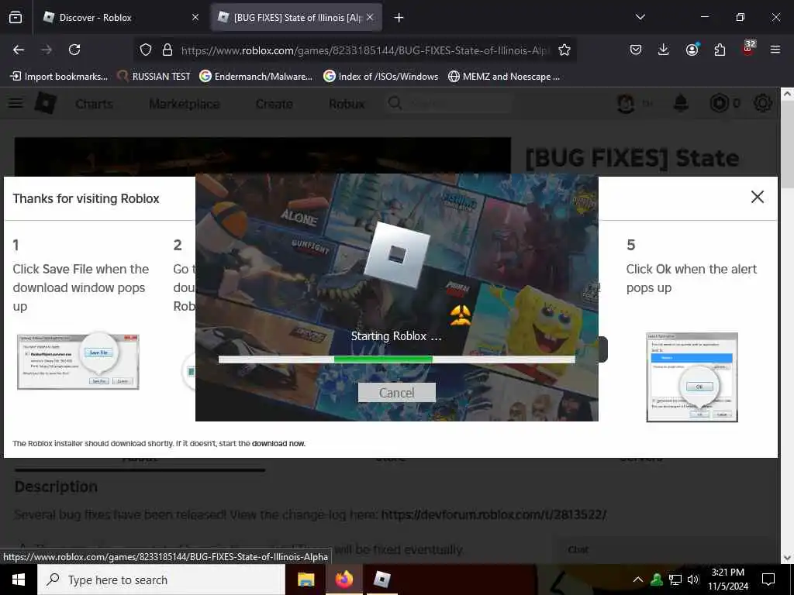Open the Marketplace menu item
This screenshot has width=794, height=595.
185,104
